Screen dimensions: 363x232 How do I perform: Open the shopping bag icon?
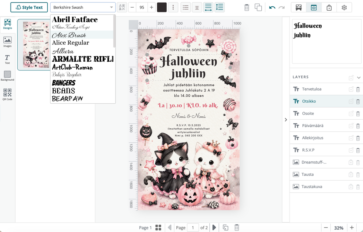point(329,7)
